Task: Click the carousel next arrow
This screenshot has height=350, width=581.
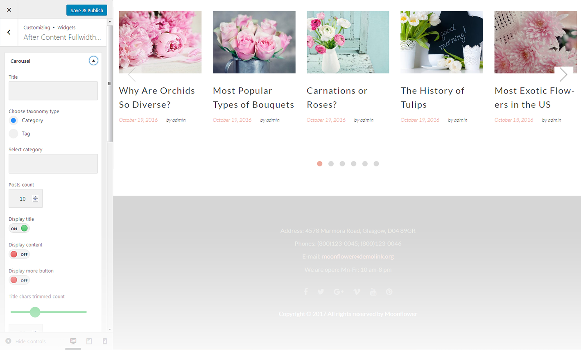Action: pyautogui.click(x=563, y=74)
